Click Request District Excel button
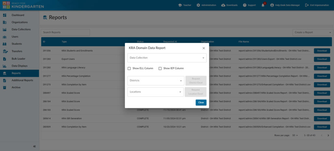The width and height of the screenshot is (334, 151). [196, 81]
